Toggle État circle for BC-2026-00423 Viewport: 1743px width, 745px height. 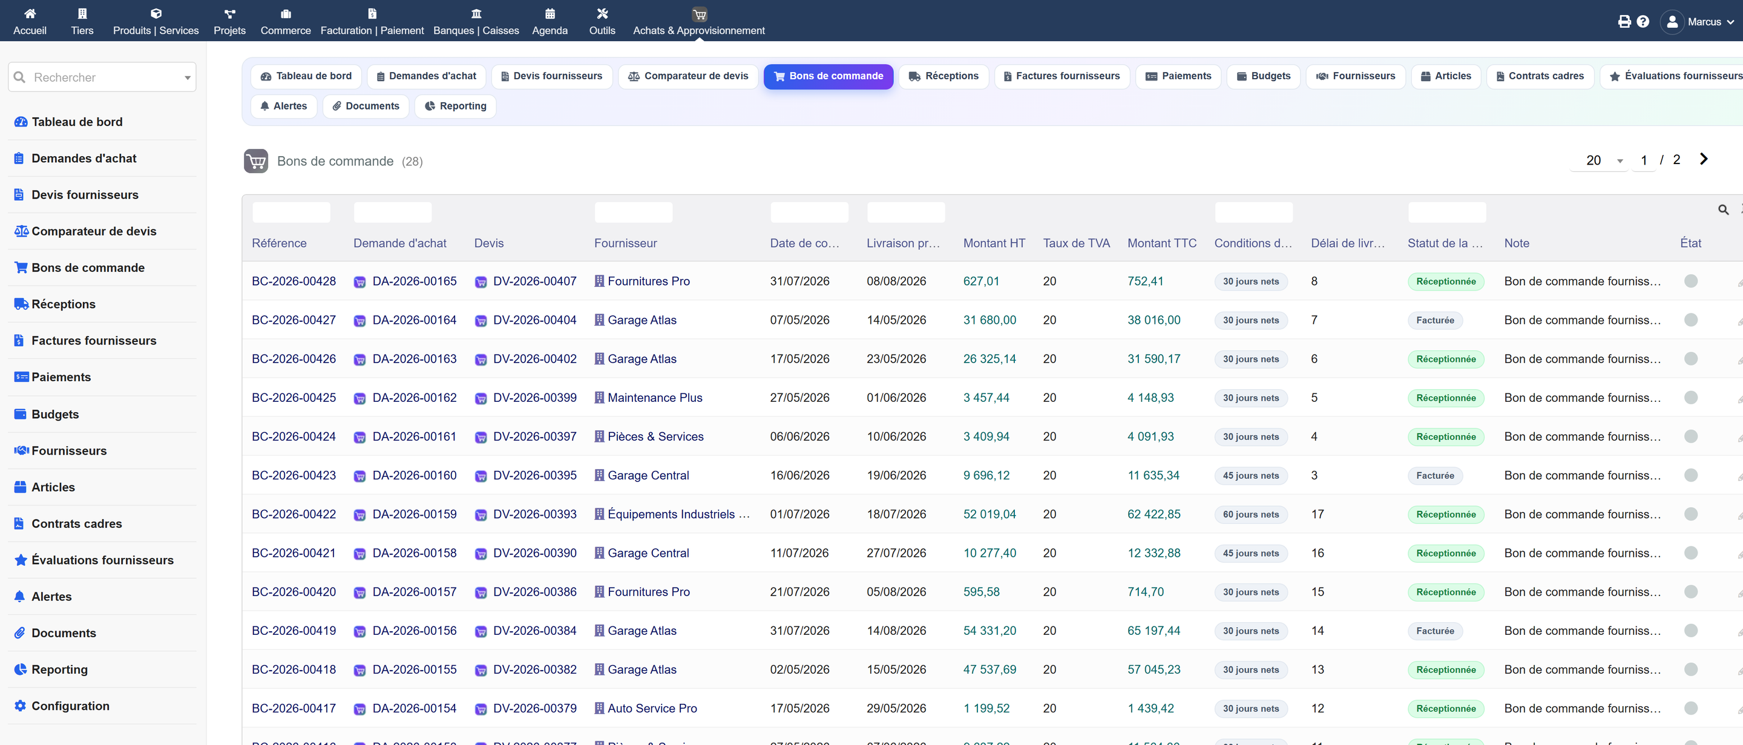(1690, 475)
